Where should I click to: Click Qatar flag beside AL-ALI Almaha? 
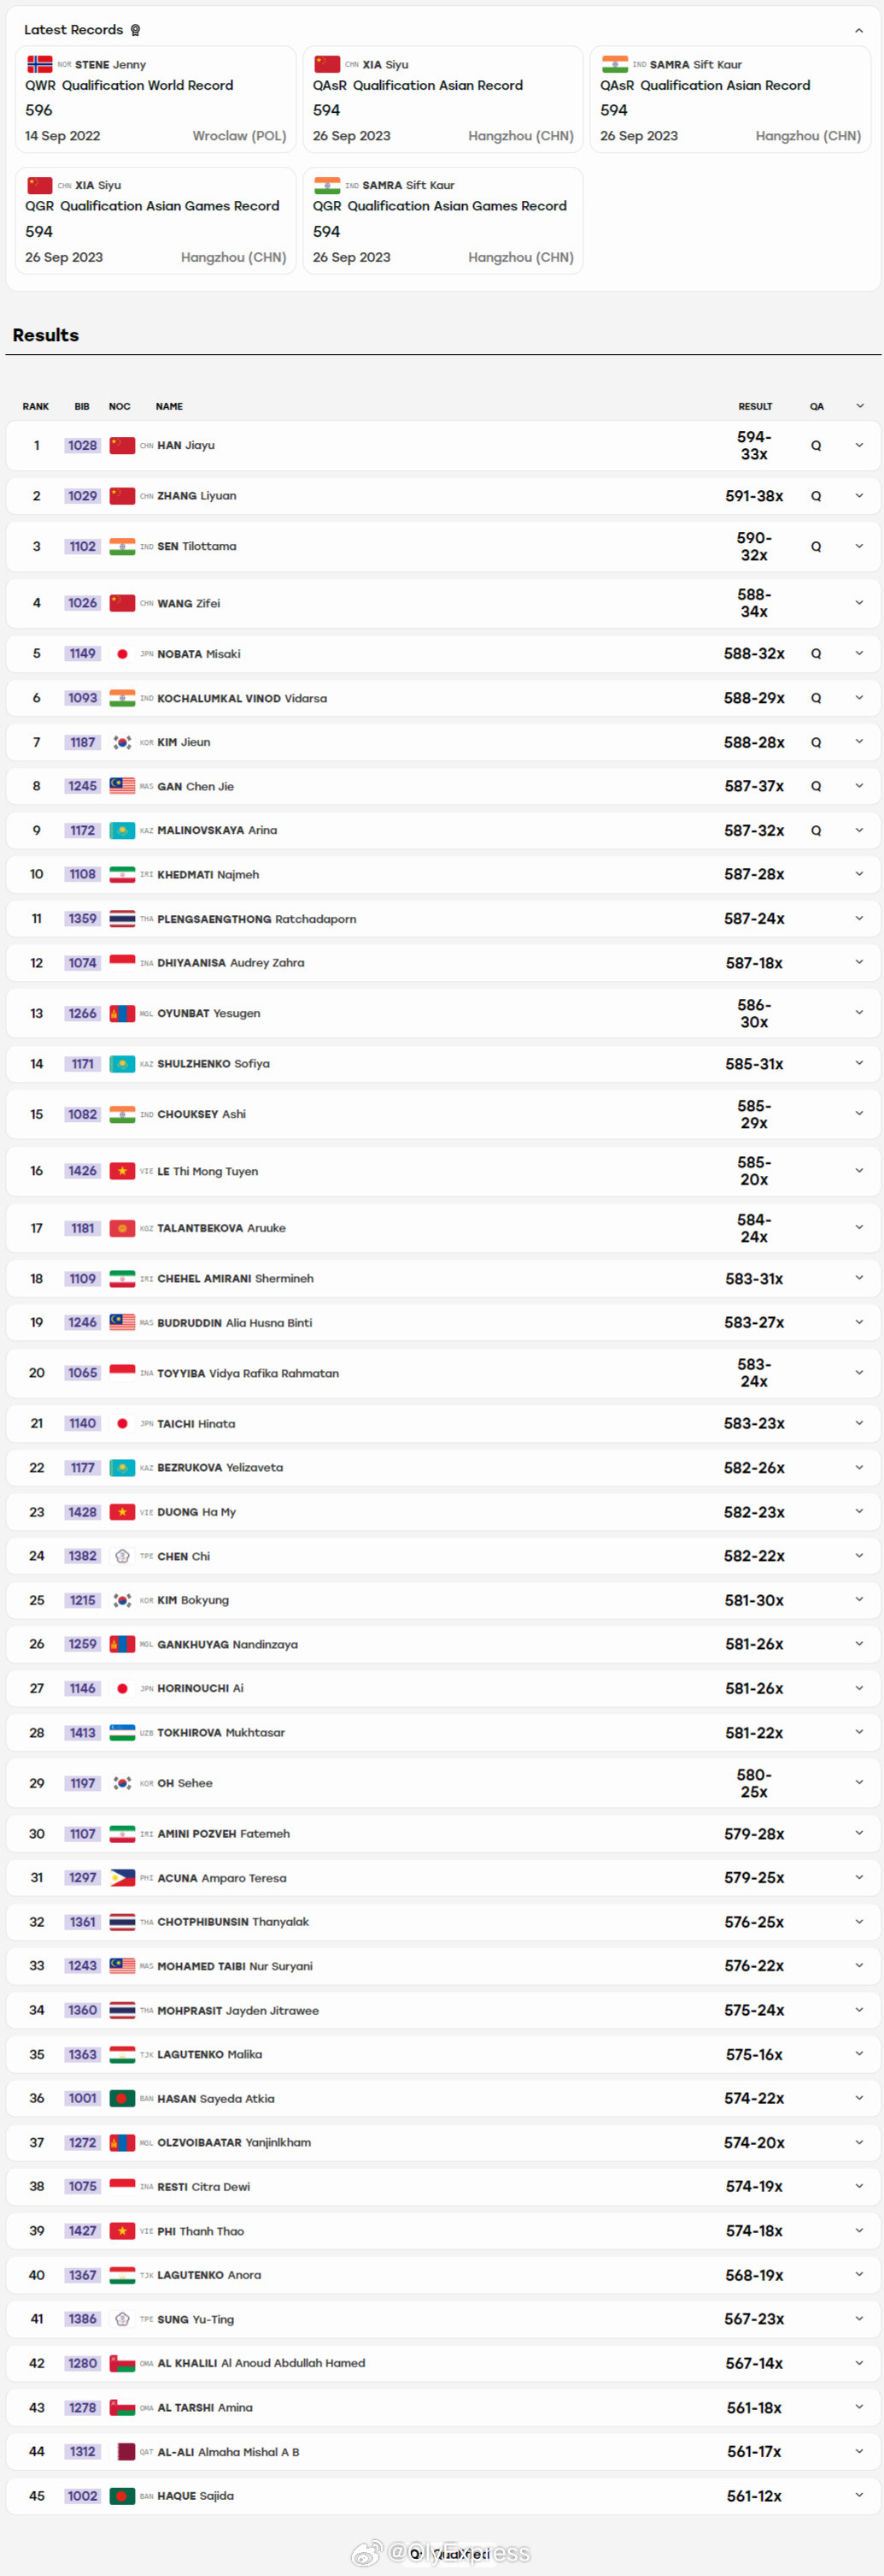[x=122, y=2451]
